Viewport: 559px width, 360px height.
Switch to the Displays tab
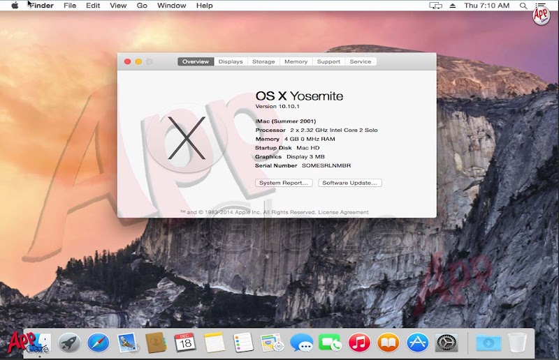pyautogui.click(x=231, y=61)
